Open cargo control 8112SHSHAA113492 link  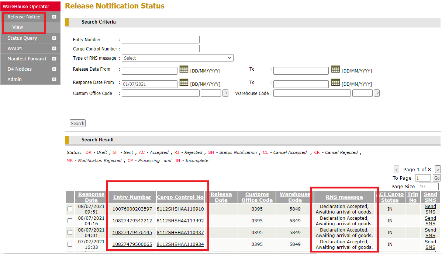pyautogui.click(x=180, y=221)
